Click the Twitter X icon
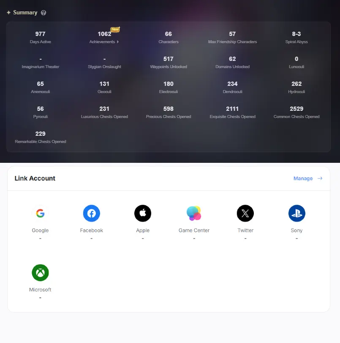 click(245, 213)
